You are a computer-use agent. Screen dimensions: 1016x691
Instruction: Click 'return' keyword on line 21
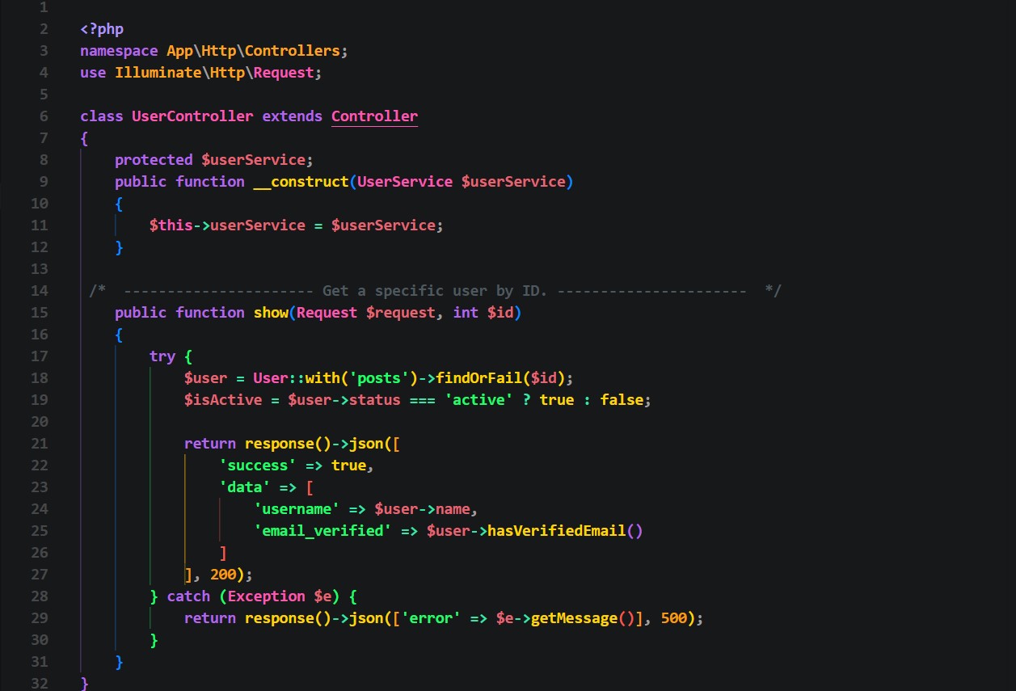[x=210, y=443]
